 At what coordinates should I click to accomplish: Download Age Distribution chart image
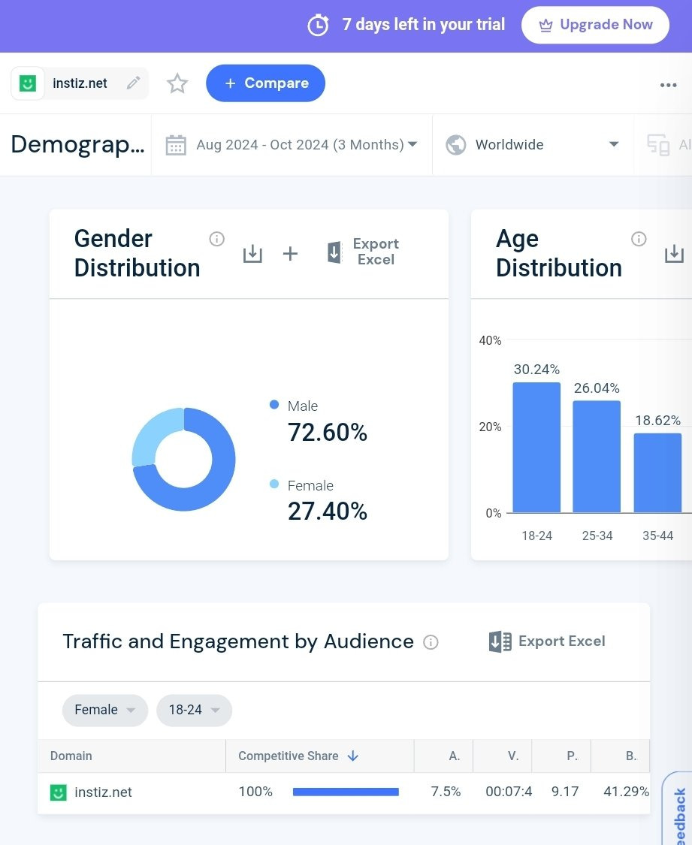[674, 253]
